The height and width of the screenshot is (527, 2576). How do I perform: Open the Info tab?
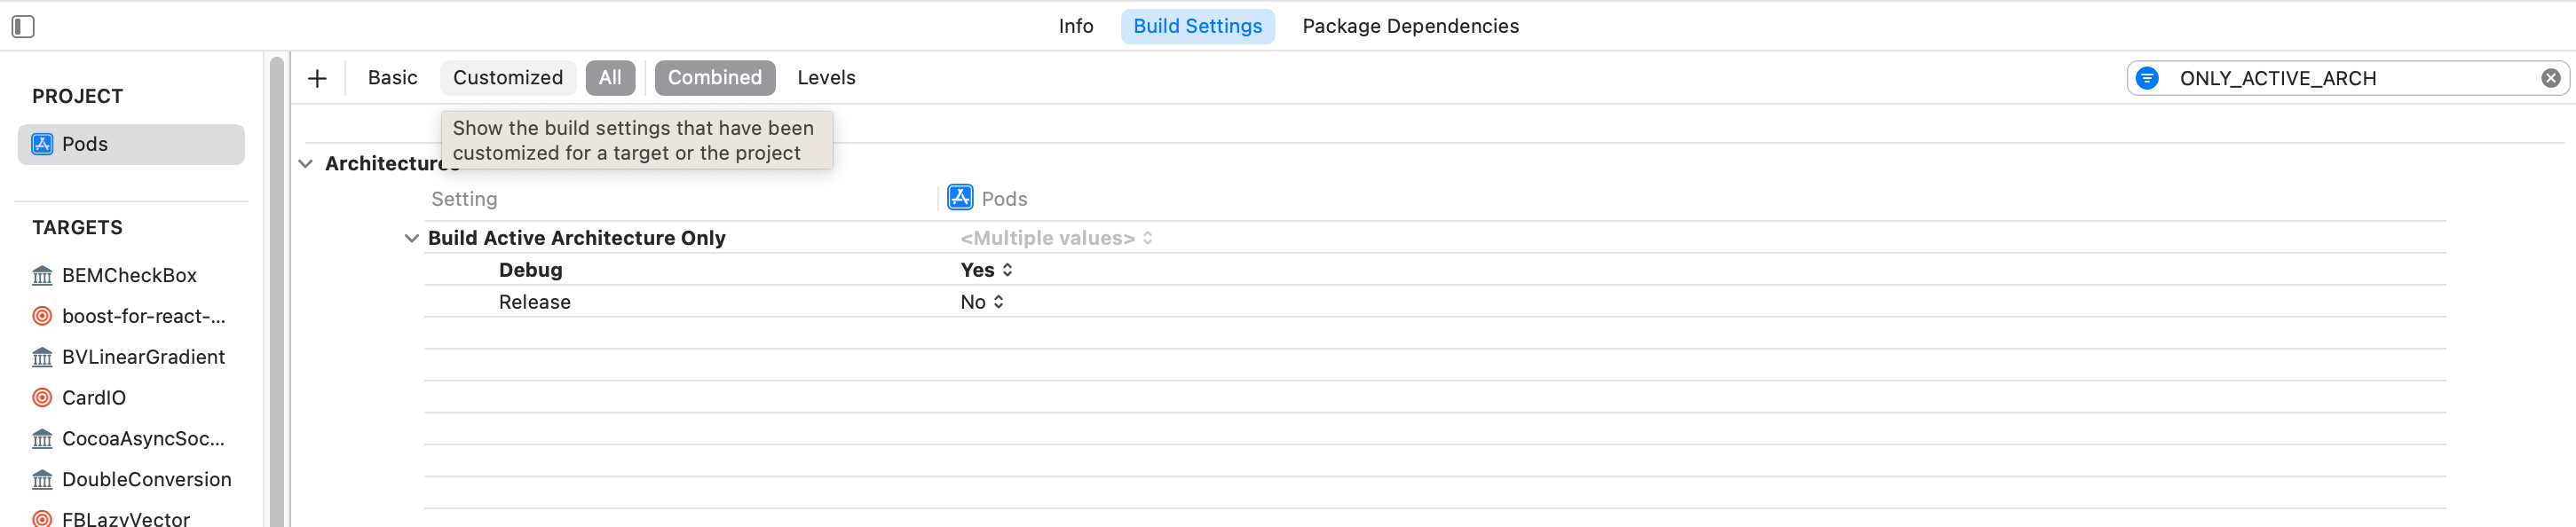click(1076, 27)
